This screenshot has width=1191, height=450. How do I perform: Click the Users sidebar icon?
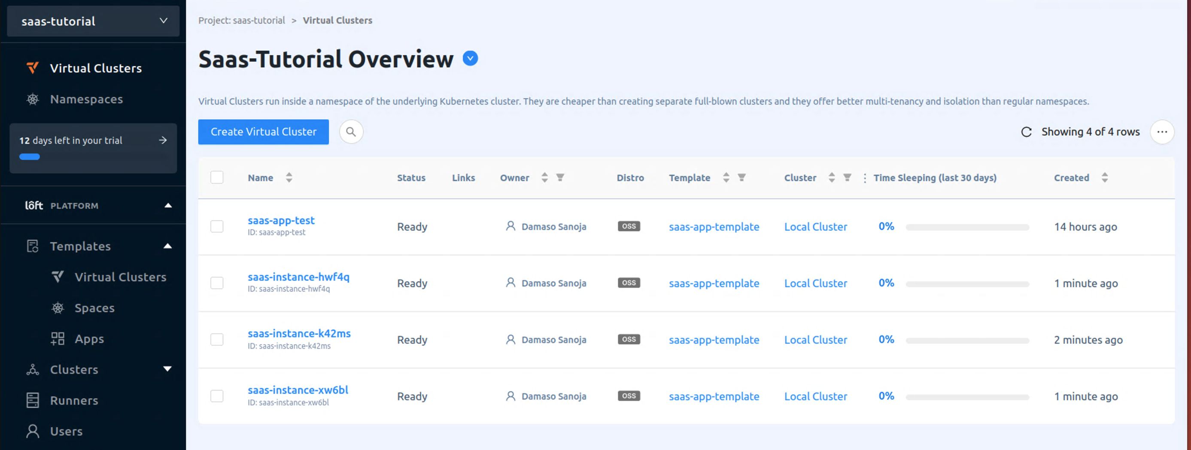point(32,431)
